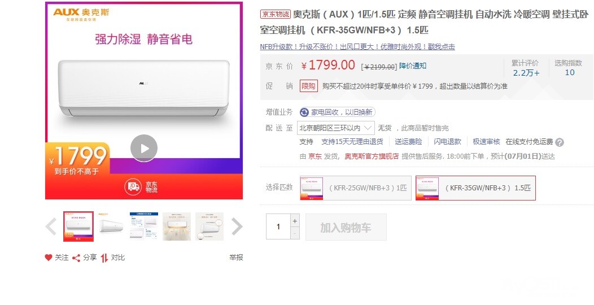
Task: Play the product video
Action: 144,148
